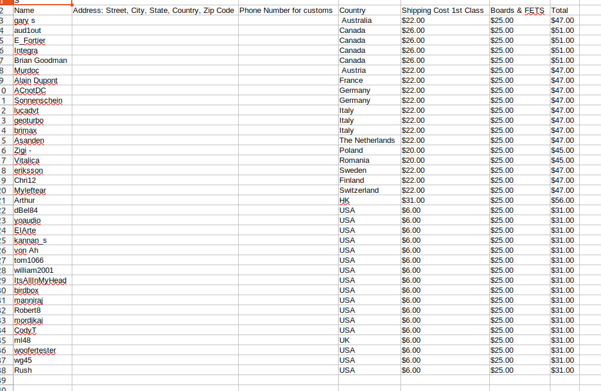
Task: Select the dBel84 cell
Action: [x=42, y=210]
